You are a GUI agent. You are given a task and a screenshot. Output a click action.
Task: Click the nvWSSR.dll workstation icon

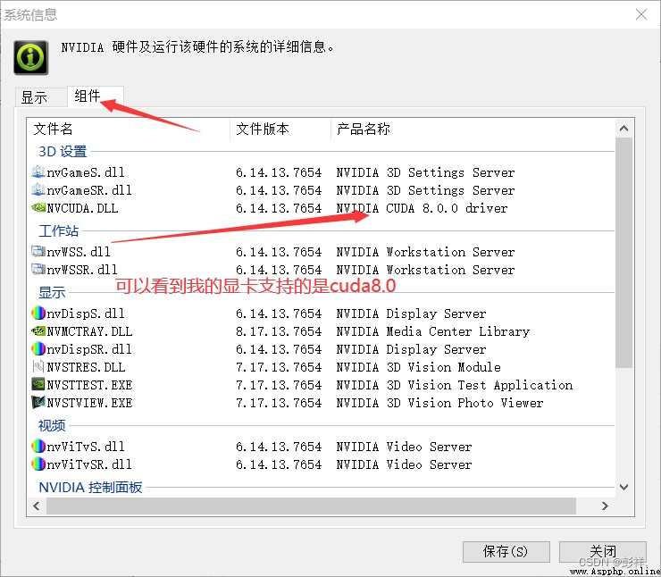point(38,269)
